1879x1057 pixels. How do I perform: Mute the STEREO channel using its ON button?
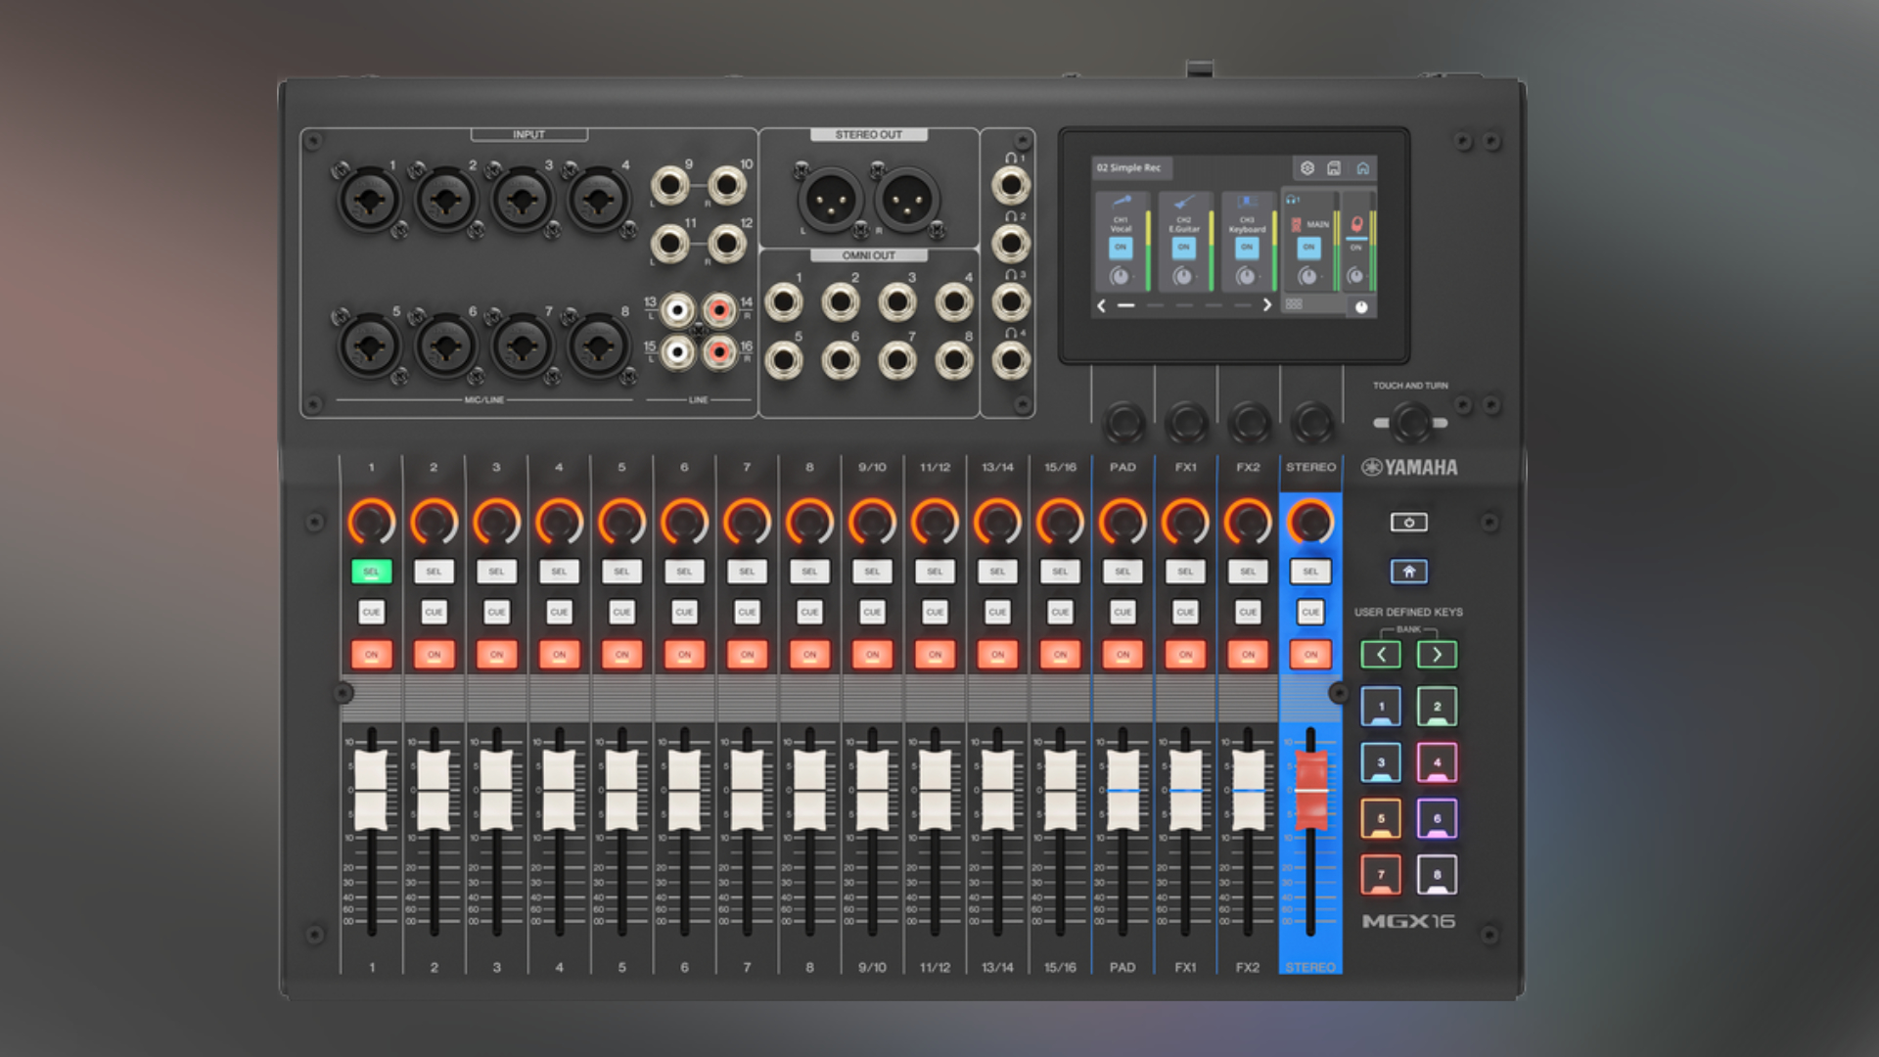click(1310, 654)
